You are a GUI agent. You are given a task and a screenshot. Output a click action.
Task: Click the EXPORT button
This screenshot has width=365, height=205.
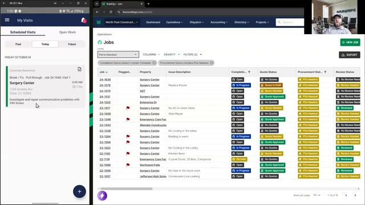350,55
